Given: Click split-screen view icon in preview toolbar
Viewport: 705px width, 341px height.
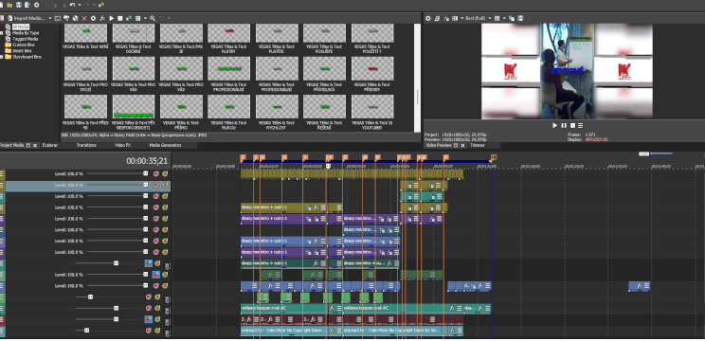Looking at the screenshot, I should coord(455,18).
